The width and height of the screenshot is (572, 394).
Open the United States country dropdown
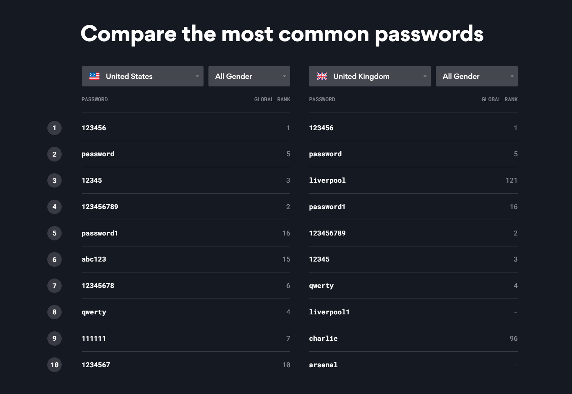pos(143,76)
